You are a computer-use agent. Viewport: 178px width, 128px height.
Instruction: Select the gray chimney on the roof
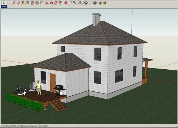tap(96, 20)
